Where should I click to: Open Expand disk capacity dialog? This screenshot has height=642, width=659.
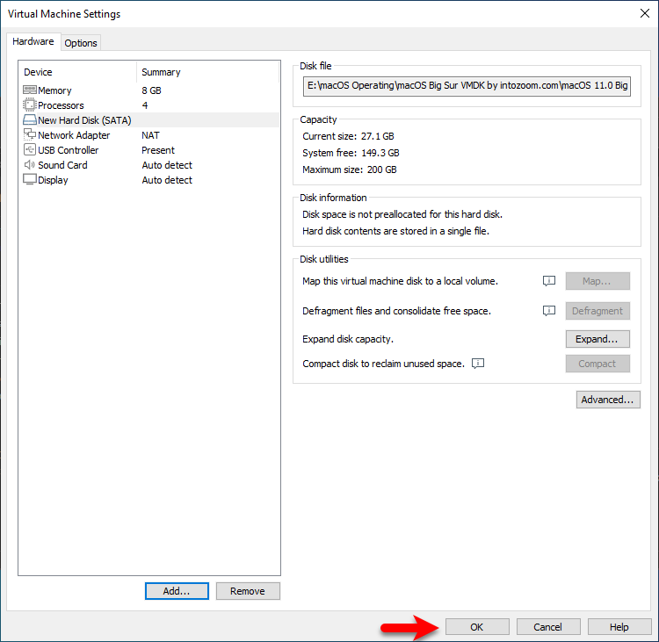597,339
